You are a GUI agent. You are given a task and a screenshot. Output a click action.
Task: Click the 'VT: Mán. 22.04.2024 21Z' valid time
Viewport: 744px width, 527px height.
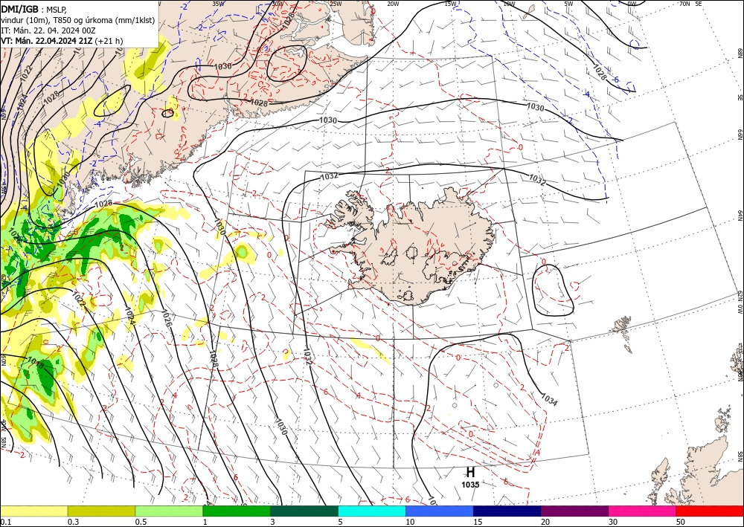coord(46,41)
